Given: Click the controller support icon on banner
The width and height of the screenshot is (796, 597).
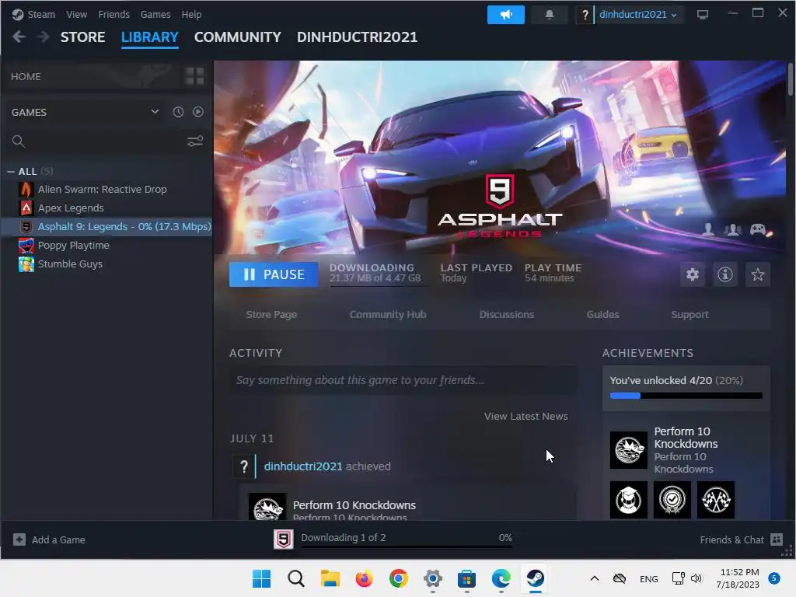Looking at the screenshot, I should [758, 229].
